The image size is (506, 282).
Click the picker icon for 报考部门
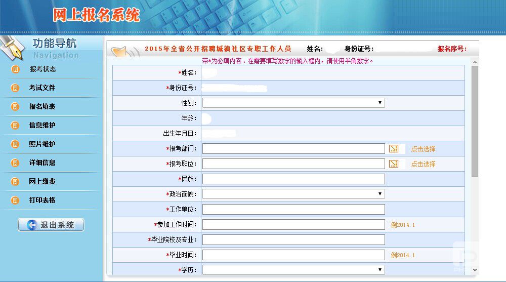pyautogui.click(x=394, y=149)
